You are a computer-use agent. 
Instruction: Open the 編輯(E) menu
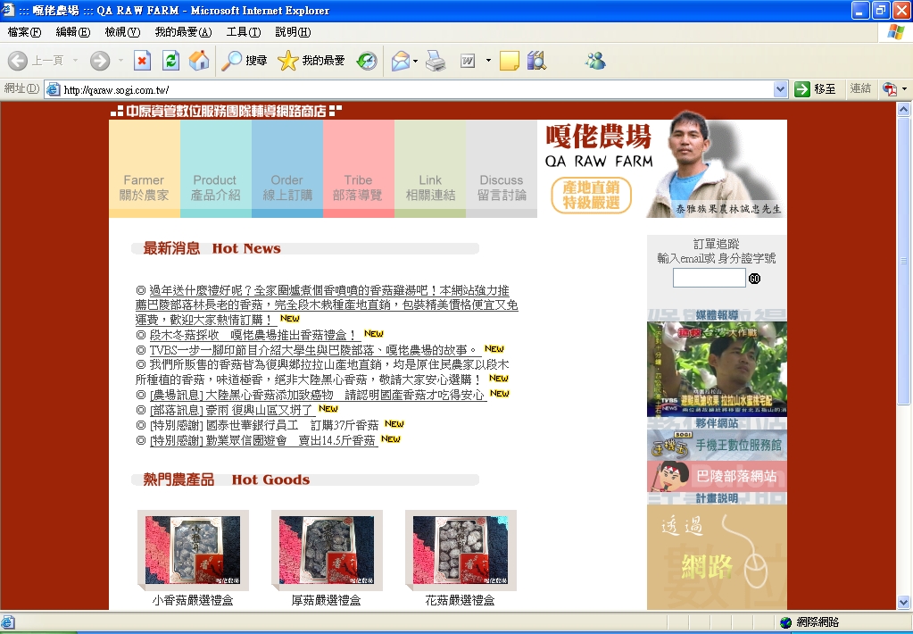[x=73, y=32]
